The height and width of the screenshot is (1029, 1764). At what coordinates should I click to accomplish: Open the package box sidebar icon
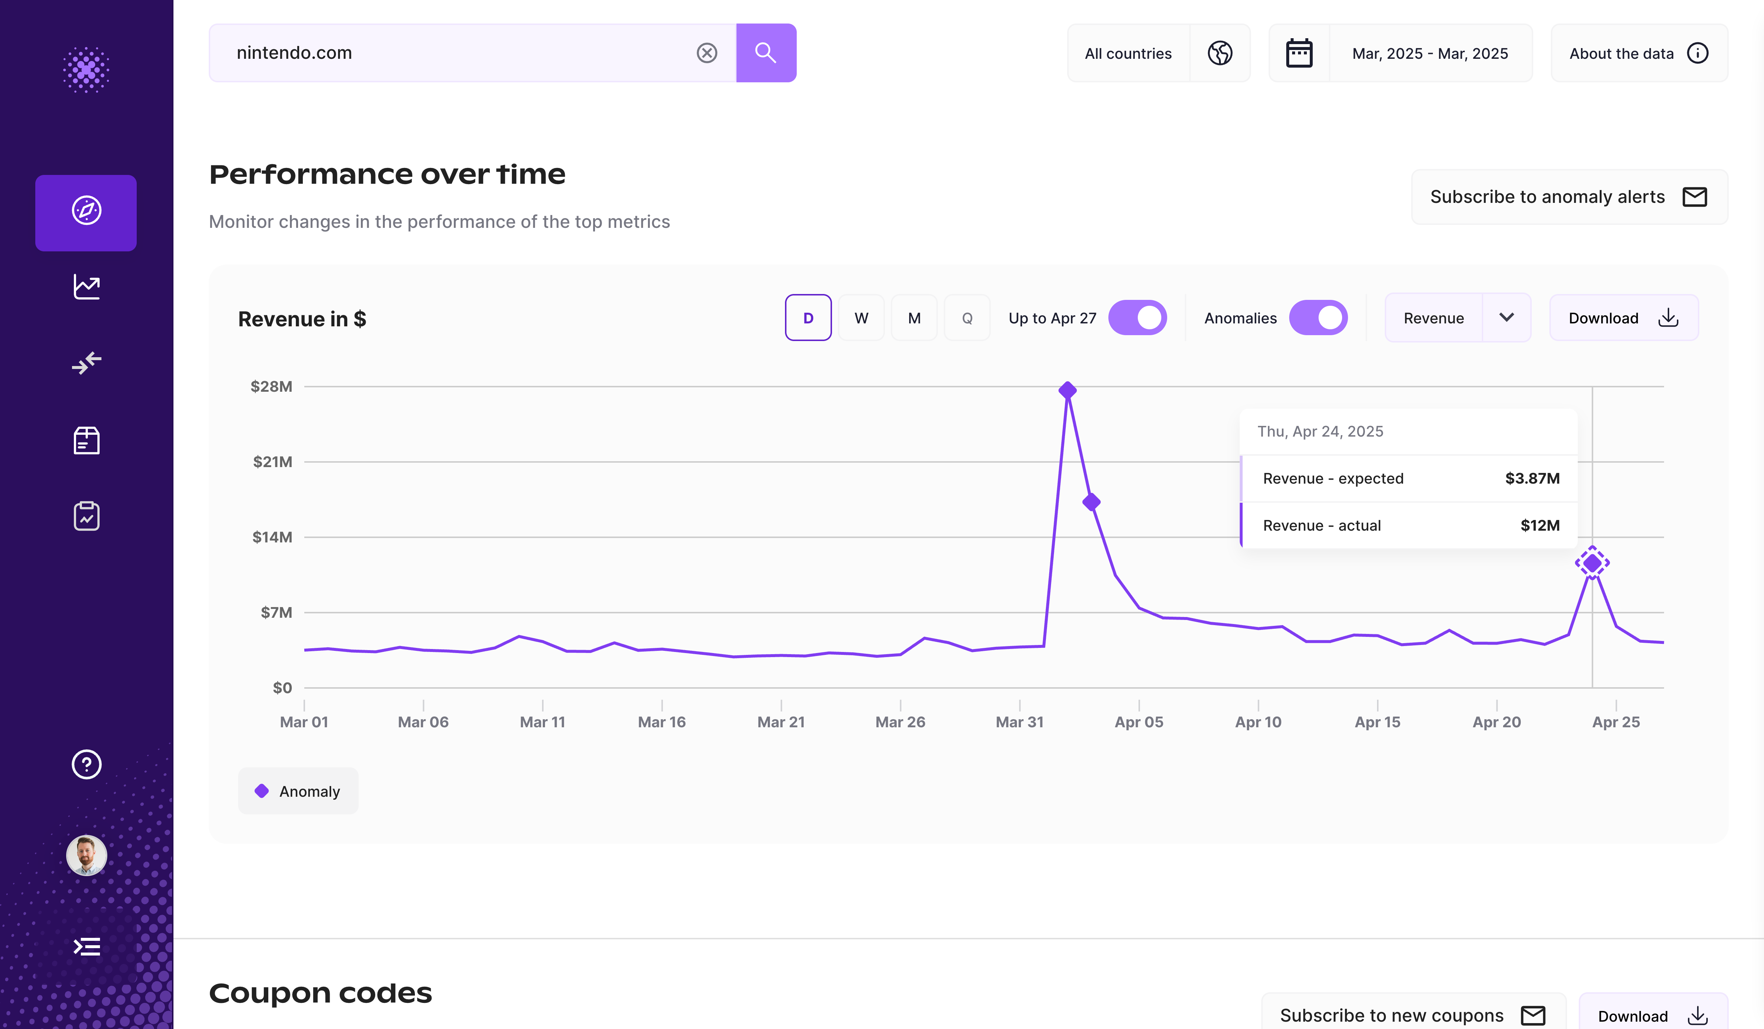[x=86, y=440]
